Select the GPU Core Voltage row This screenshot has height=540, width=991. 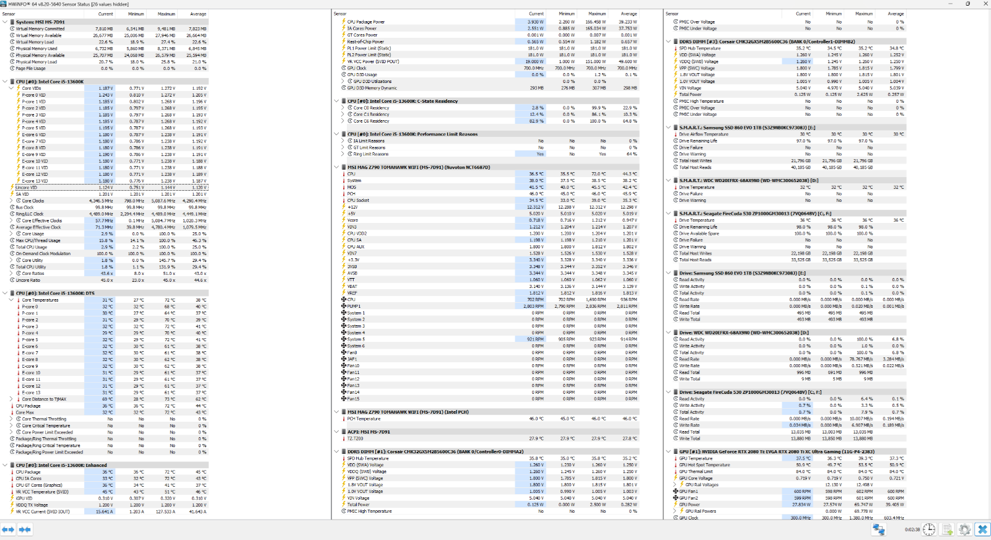coord(789,478)
